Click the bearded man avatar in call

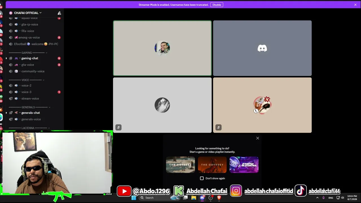[162, 48]
